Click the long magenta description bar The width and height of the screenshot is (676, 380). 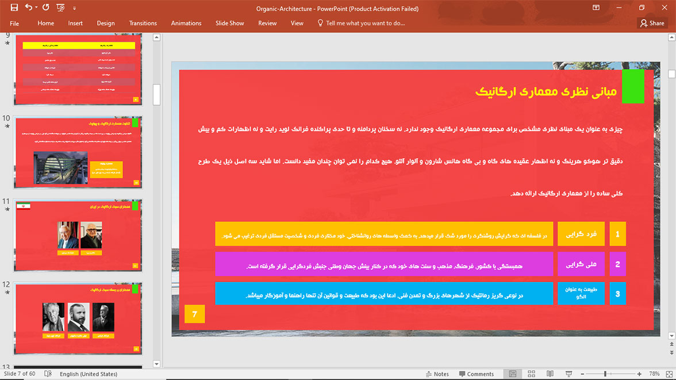point(384,264)
